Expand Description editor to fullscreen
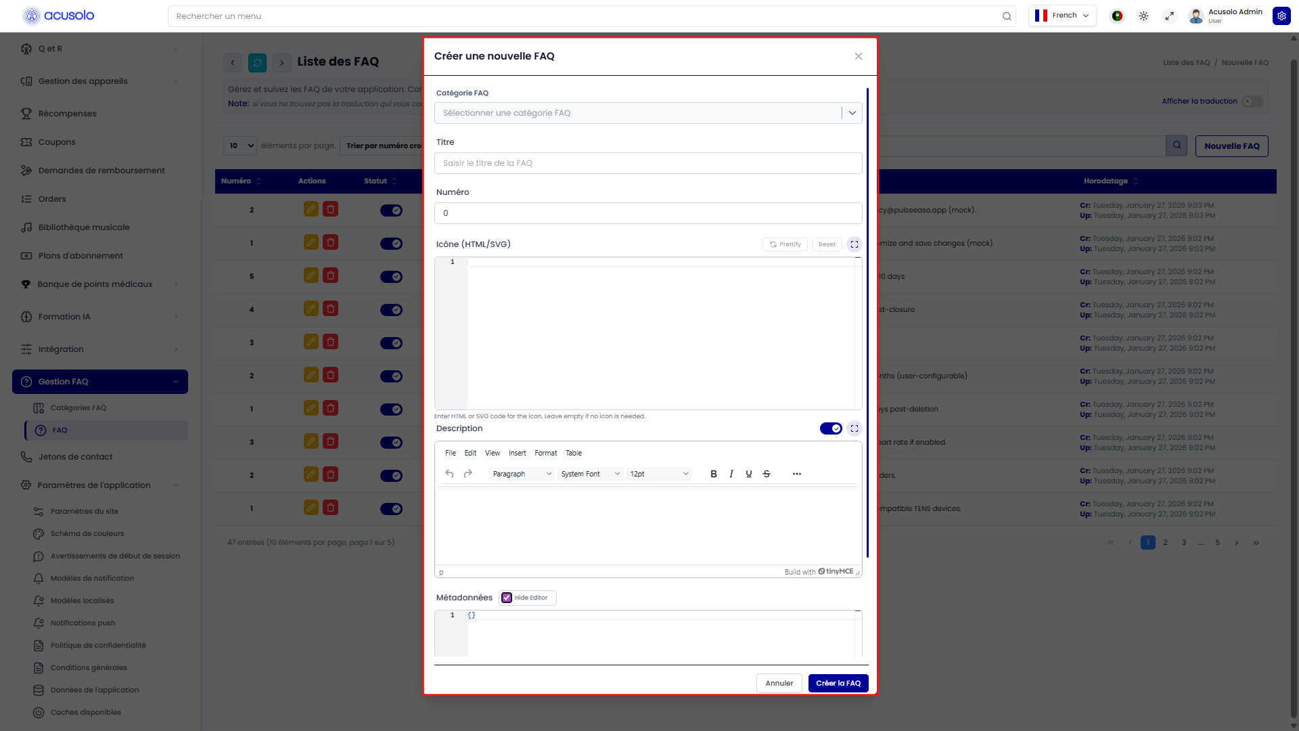Viewport: 1299px width, 731px height. 854,428
